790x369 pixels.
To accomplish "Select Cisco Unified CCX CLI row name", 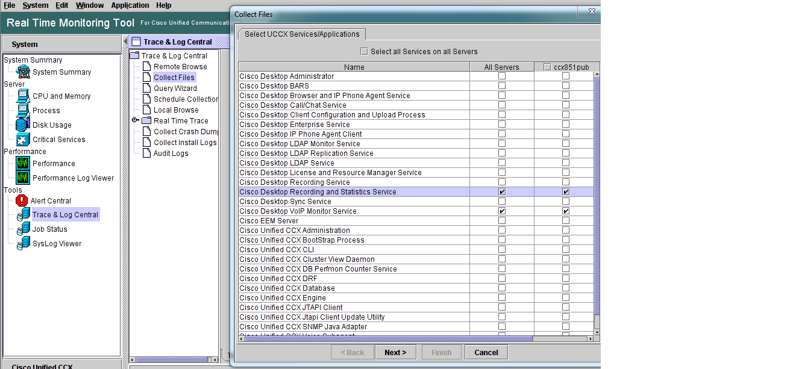I will click(277, 250).
